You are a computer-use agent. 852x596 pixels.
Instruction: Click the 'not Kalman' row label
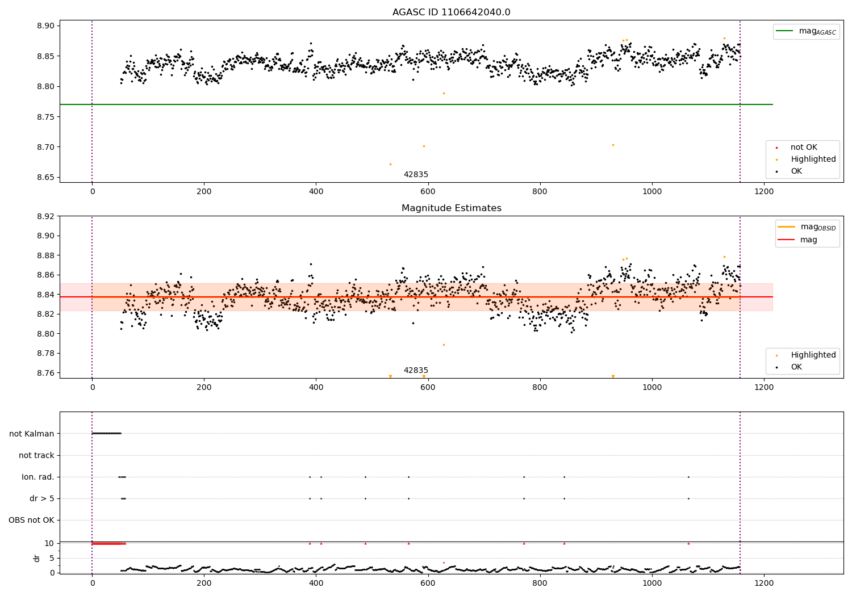(32, 434)
